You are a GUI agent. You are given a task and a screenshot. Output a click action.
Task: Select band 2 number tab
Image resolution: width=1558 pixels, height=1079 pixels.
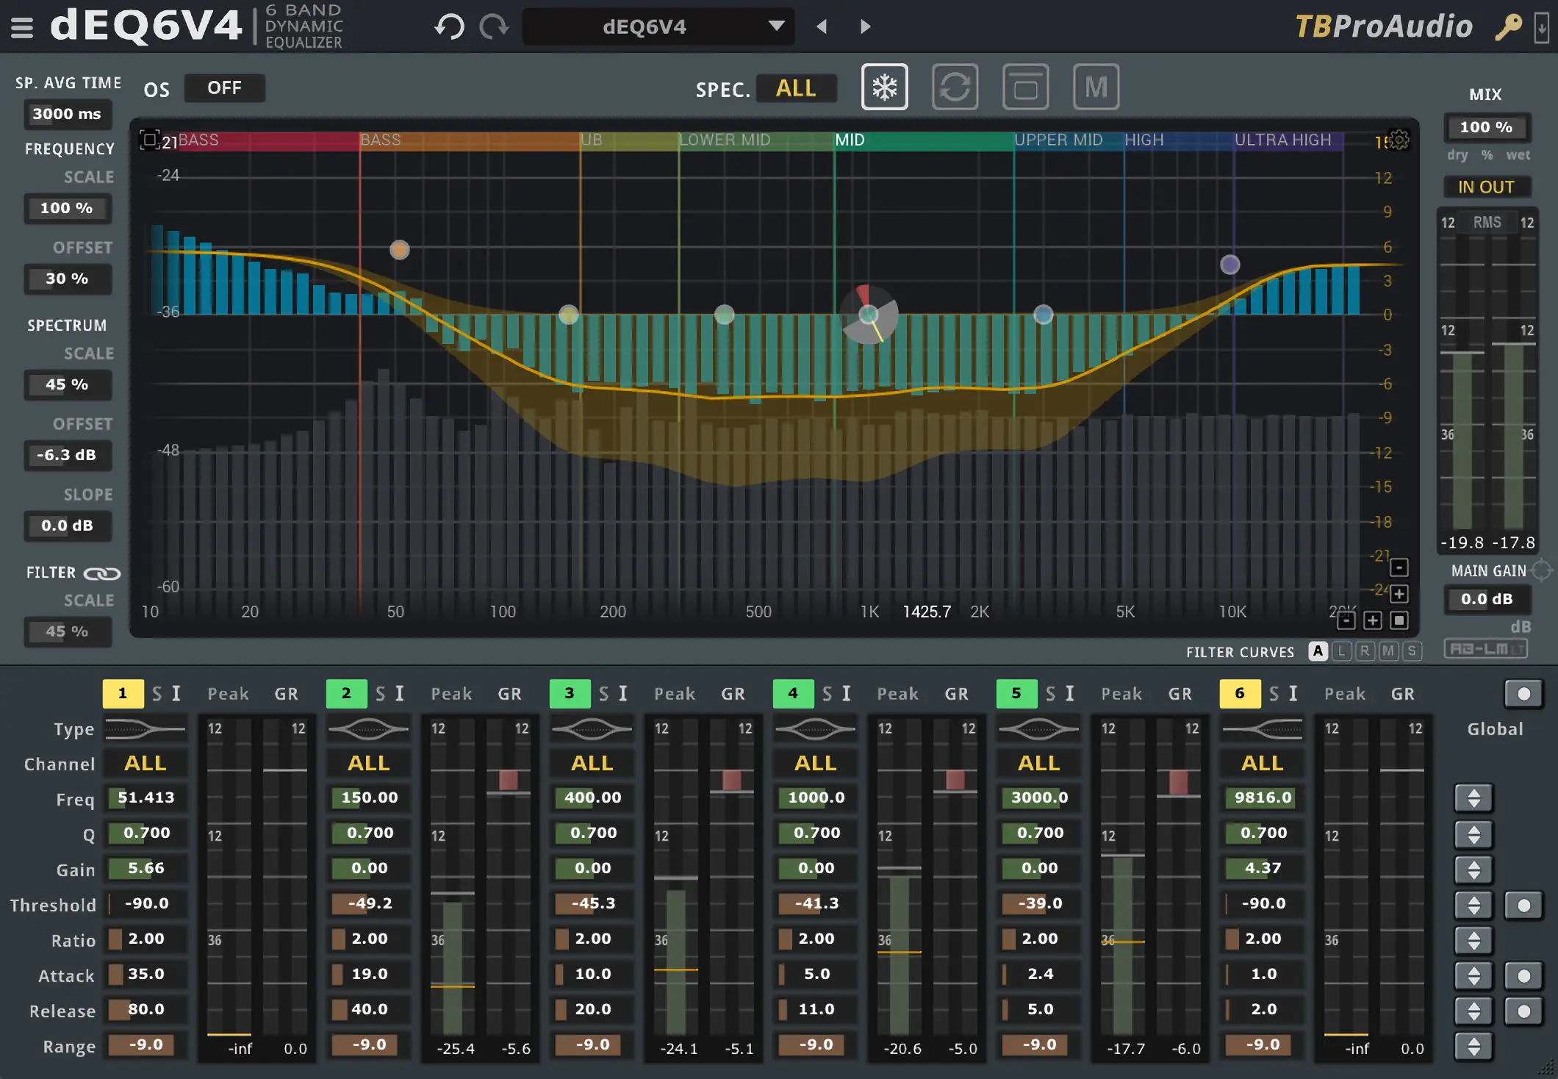346,693
